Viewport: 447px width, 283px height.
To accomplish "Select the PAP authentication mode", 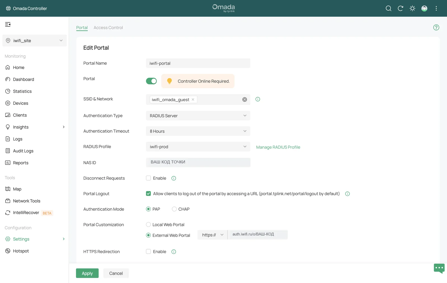I will (148, 209).
